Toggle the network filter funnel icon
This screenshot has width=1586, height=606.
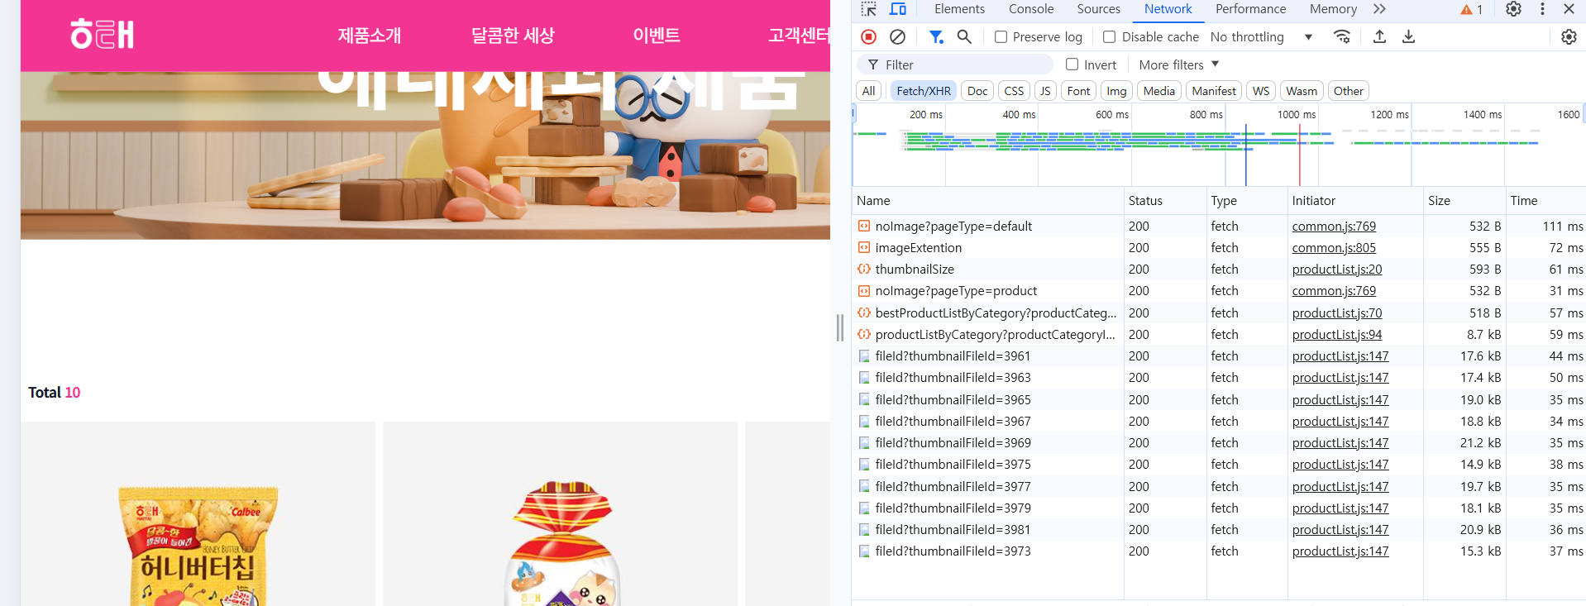tap(936, 36)
